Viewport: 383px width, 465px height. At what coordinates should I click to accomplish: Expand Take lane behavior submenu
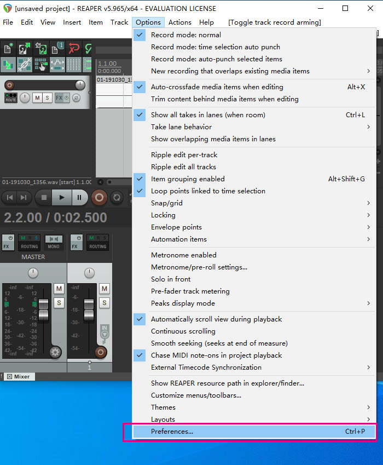point(254,127)
